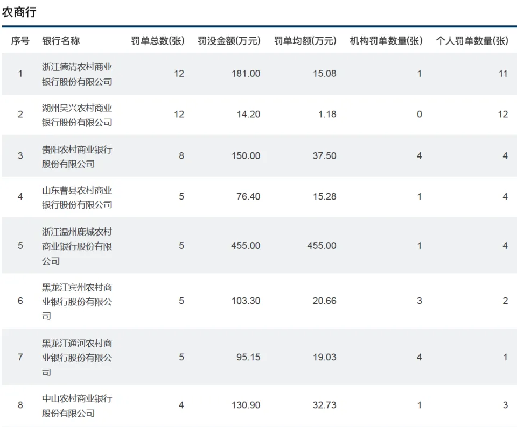Click the average value 1.18
The height and width of the screenshot is (427, 517).
coord(327,114)
